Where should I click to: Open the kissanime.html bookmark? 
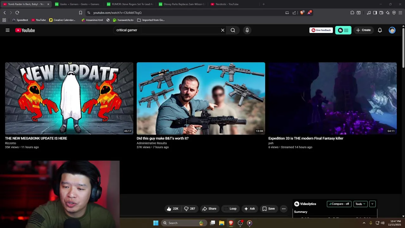(x=92, y=20)
